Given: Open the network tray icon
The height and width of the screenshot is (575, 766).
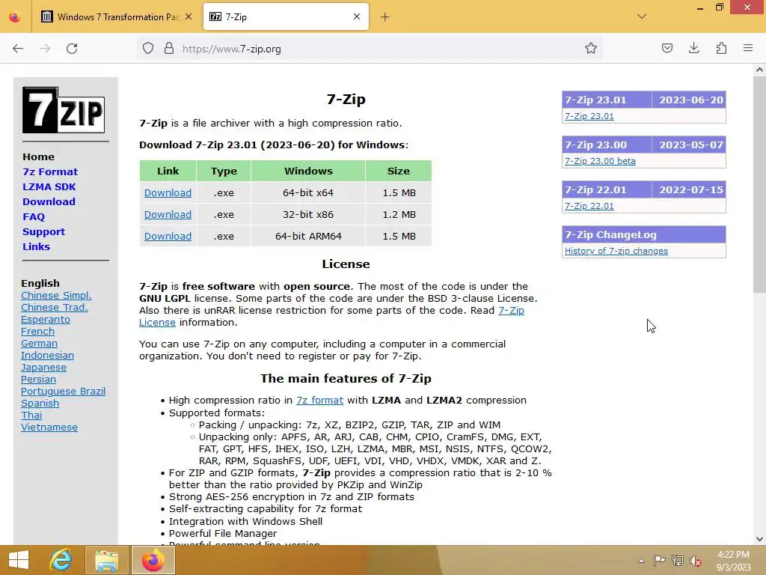Looking at the screenshot, I should [x=677, y=560].
